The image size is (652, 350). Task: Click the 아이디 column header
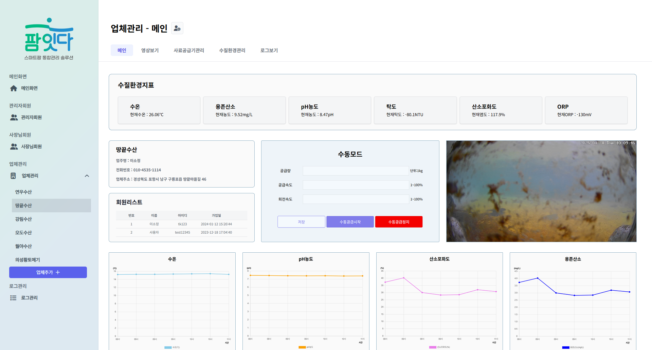click(x=182, y=216)
